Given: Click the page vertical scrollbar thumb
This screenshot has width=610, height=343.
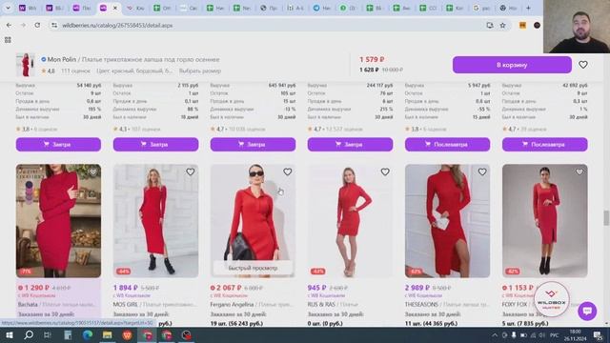Looking at the screenshot, I should coord(606,218).
